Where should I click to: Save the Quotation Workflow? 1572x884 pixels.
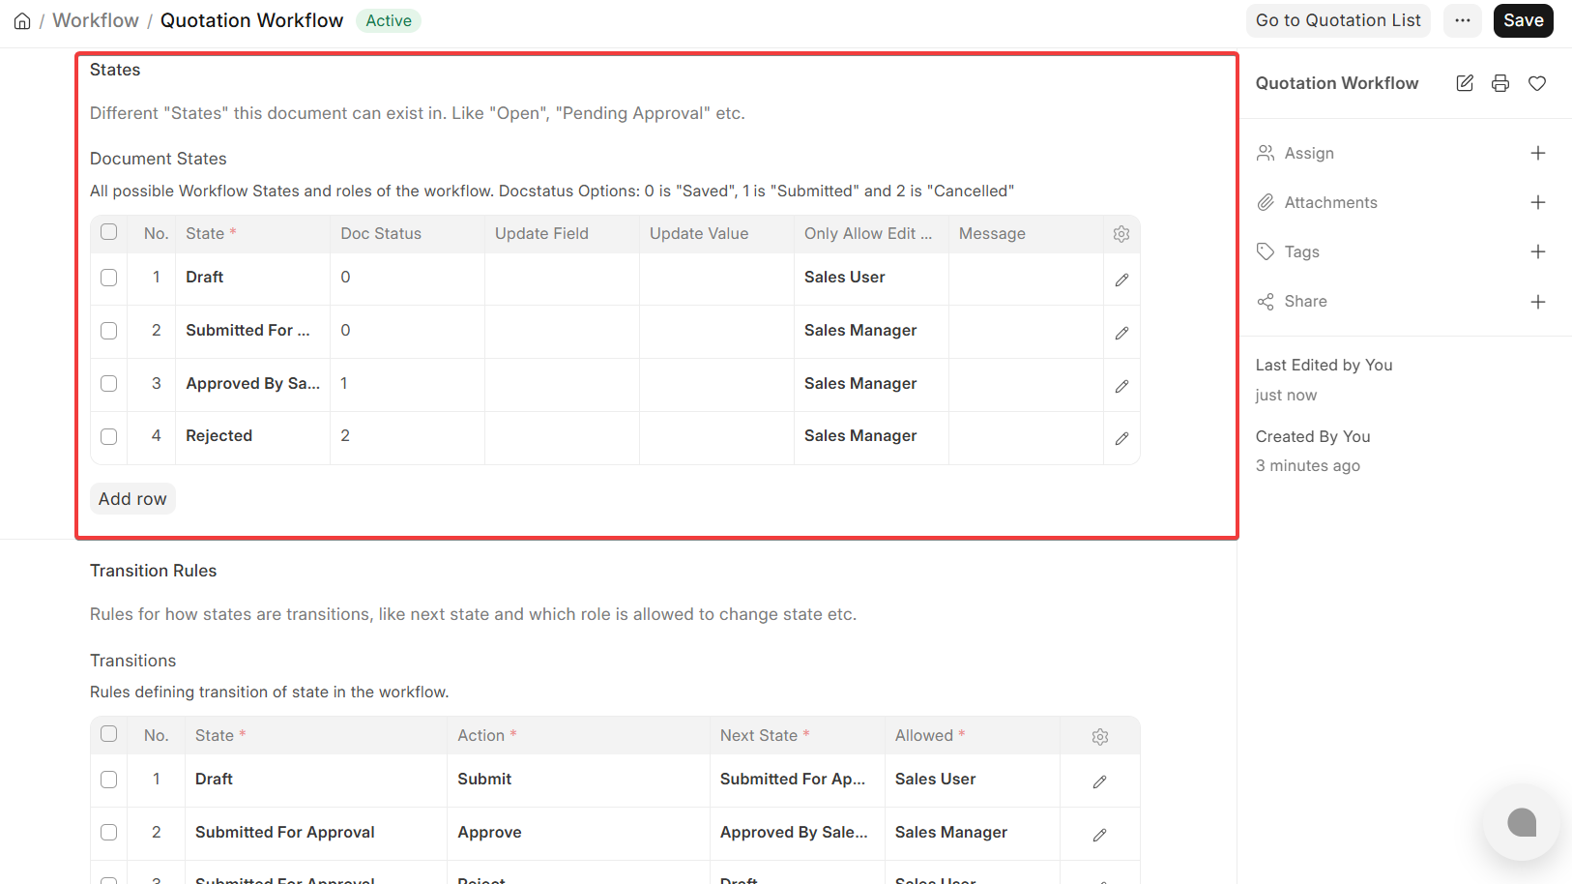1524,20
